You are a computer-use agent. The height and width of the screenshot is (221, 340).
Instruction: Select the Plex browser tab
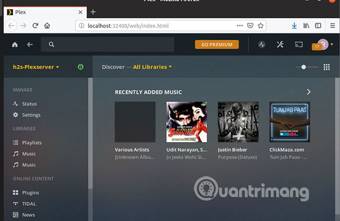45,12
